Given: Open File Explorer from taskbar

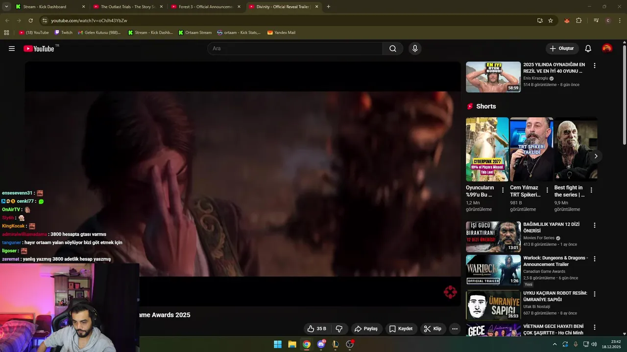Looking at the screenshot, I should tap(292, 344).
